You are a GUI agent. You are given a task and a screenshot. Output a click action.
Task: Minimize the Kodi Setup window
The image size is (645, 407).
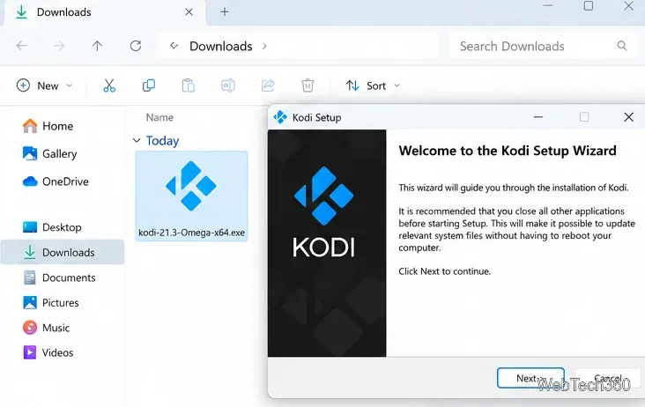[538, 117]
